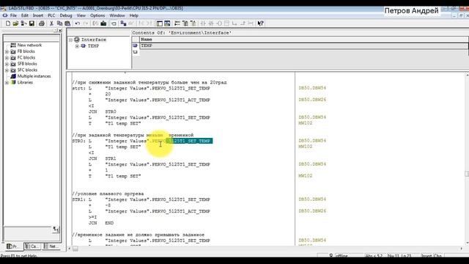Switch to the Pr... program elements tab
469x264 pixels.
(13, 246)
